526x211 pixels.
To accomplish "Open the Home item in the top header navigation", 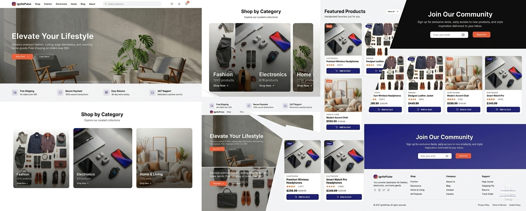I will [x=74, y=4].
